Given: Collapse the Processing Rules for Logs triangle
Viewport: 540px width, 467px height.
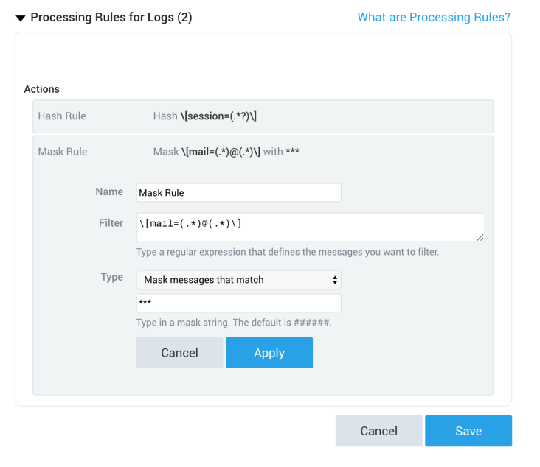Looking at the screenshot, I should (18, 18).
